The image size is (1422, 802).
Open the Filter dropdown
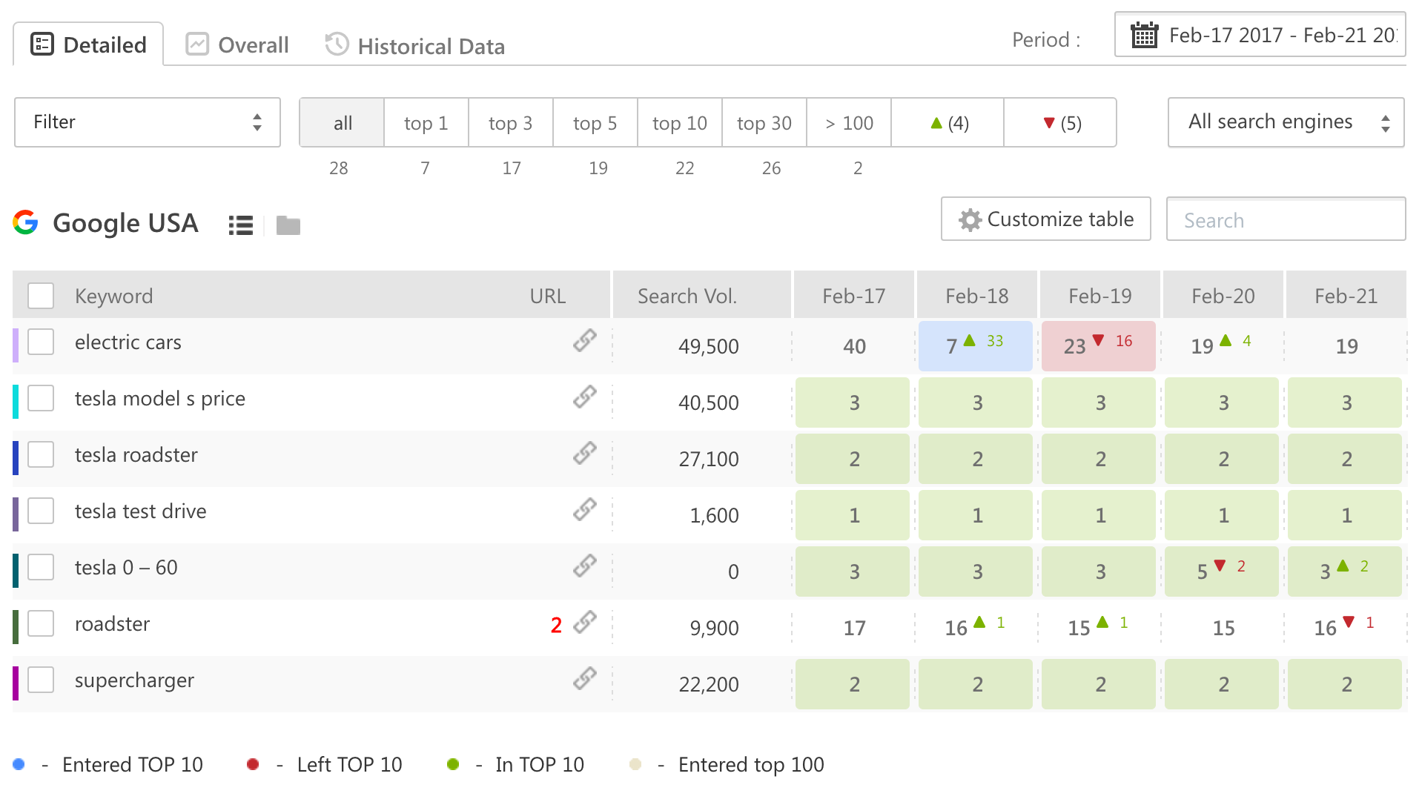coord(148,122)
